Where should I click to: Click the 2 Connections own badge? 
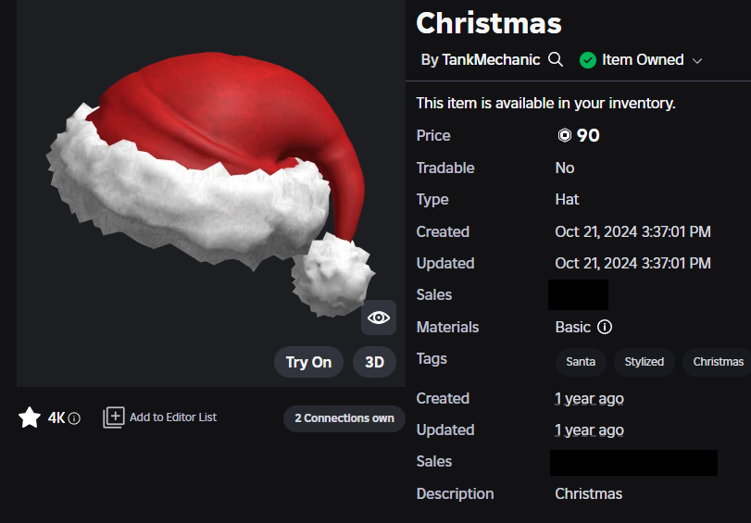[x=344, y=418]
